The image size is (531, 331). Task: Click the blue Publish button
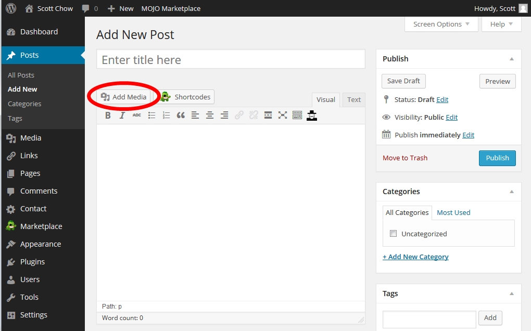(x=497, y=158)
